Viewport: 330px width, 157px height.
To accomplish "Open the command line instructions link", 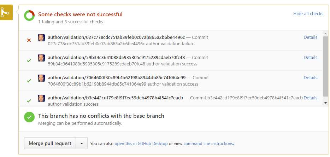I will point(208,144).
